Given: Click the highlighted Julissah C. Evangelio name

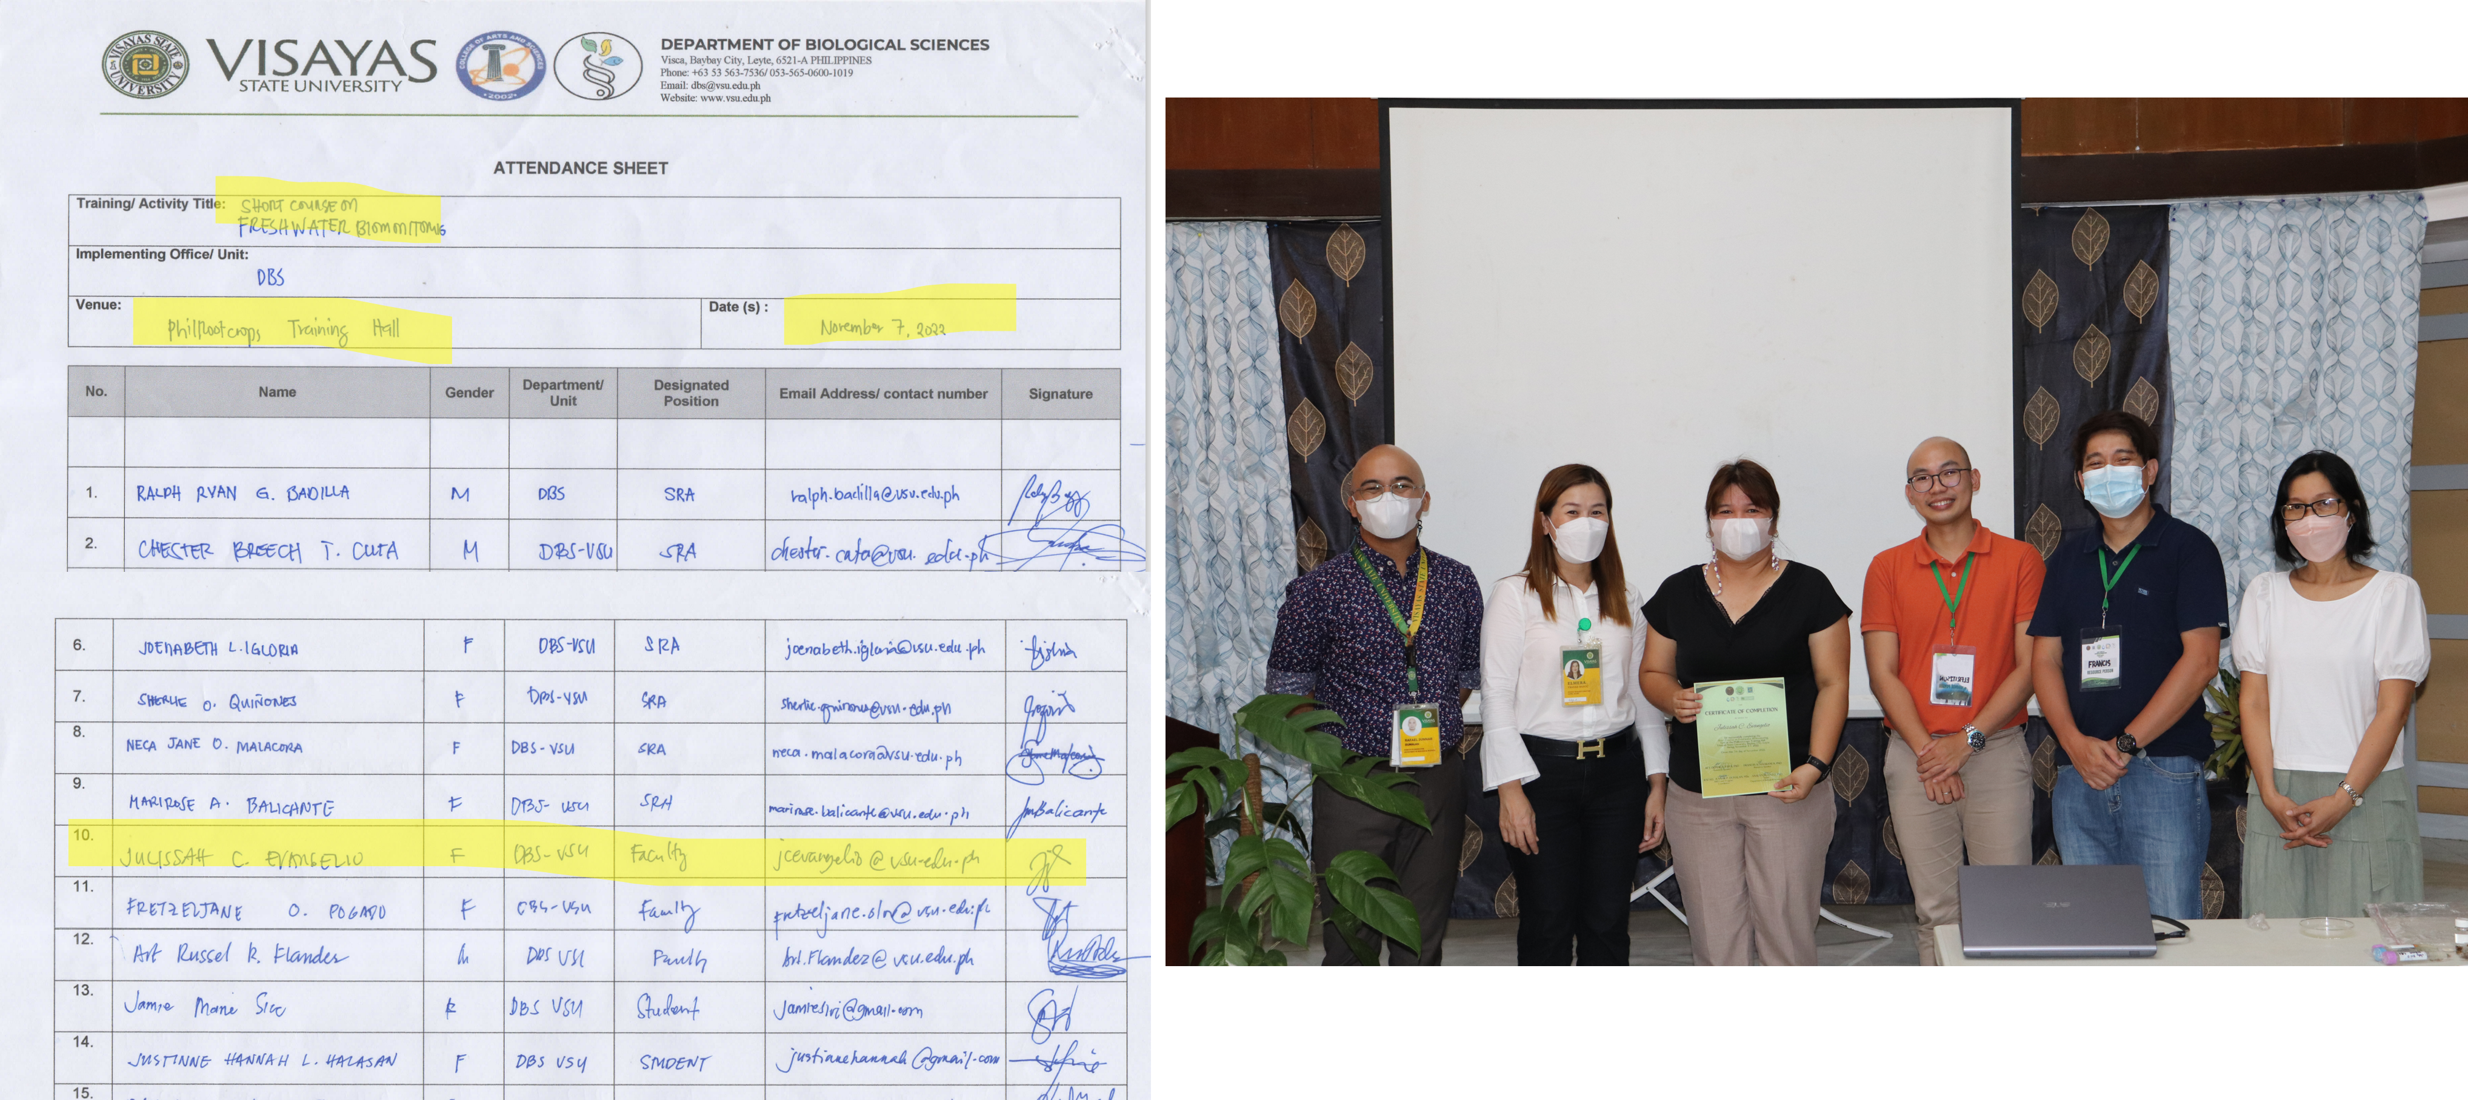Looking at the screenshot, I should (241, 858).
